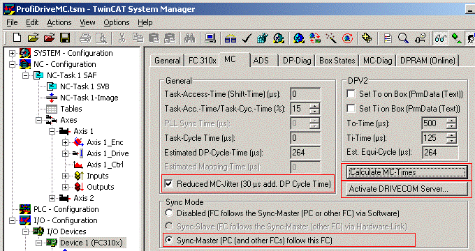Click the magnifying glass toolbar icon
475x251 pixels.
coord(403,38)
